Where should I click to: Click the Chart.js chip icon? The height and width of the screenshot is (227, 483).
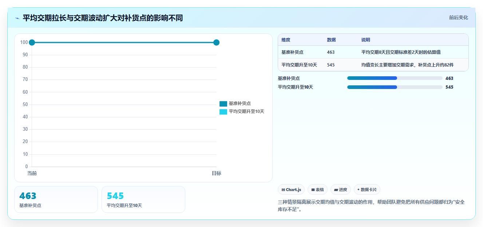[x=283, y=190]
